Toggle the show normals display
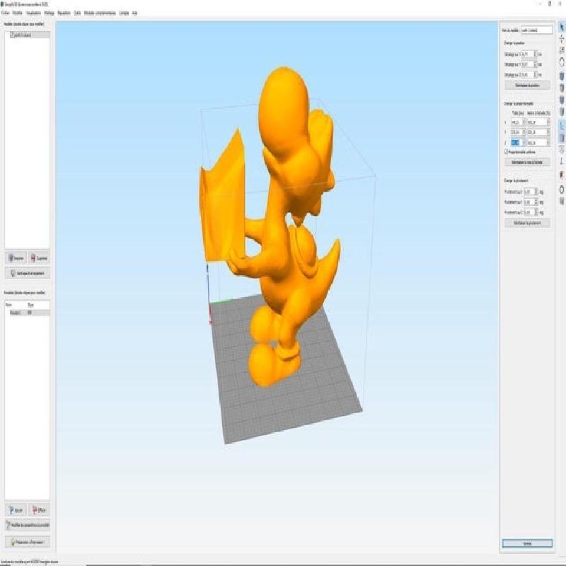This screenshot has height=566, width=566. 562,161
